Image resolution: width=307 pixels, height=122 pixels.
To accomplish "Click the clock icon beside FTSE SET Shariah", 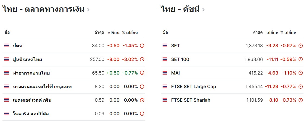I will pos(300,100).
